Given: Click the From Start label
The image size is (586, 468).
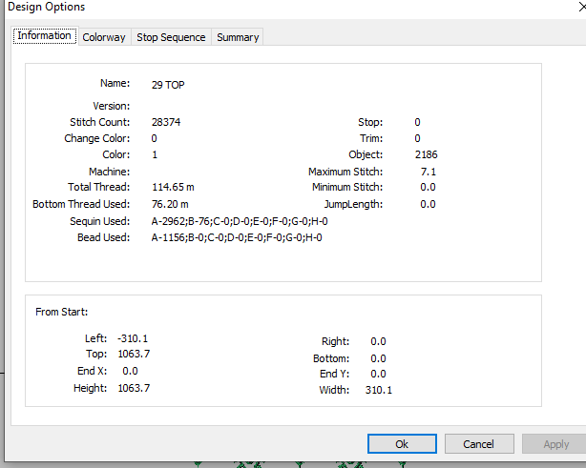Looking at the screenshot, I should pos(62,312).
